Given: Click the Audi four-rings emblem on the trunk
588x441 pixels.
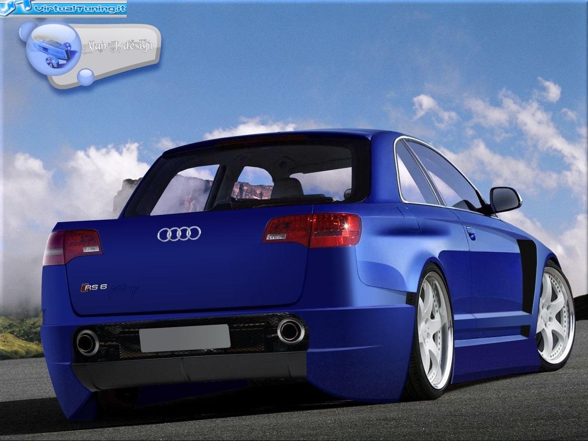Looking at the screenshot, I should pyautogui.click(x=179, y=233).
